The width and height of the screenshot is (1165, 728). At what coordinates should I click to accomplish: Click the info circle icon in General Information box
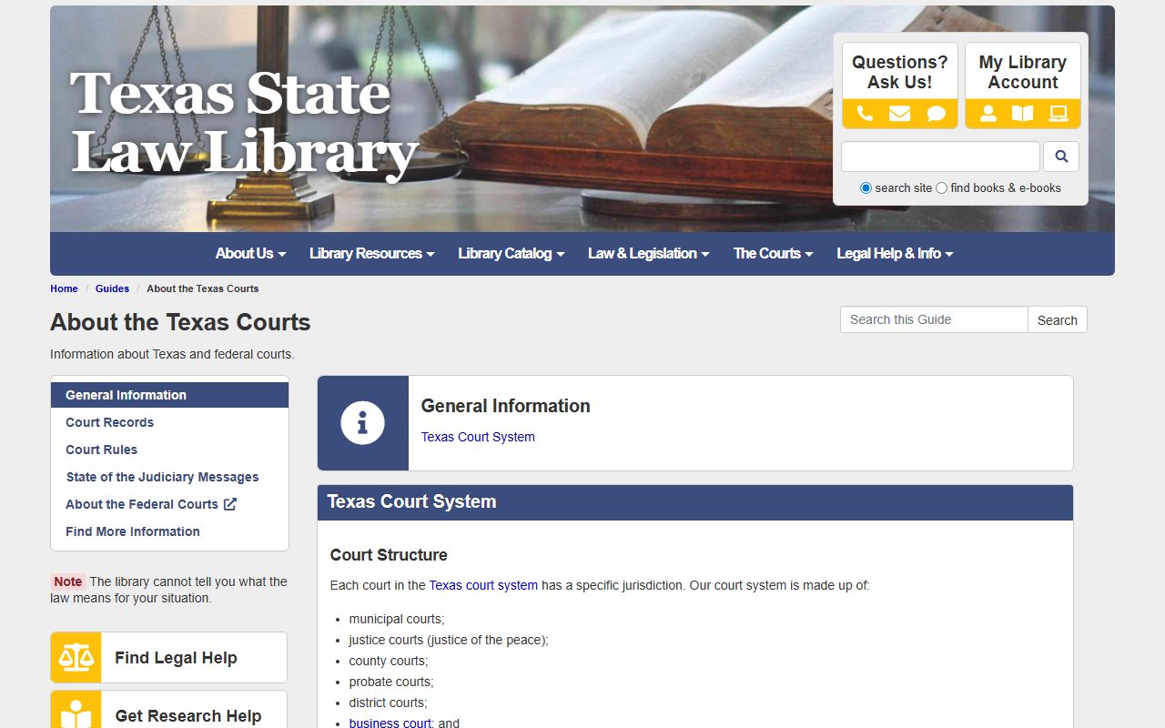pos(362,423)
